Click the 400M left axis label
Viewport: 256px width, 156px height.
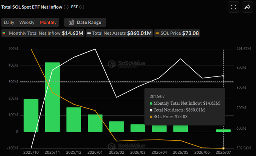(13, 65)
